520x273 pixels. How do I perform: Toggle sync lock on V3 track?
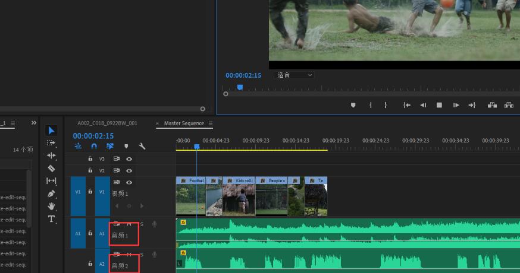pos(117,159)
